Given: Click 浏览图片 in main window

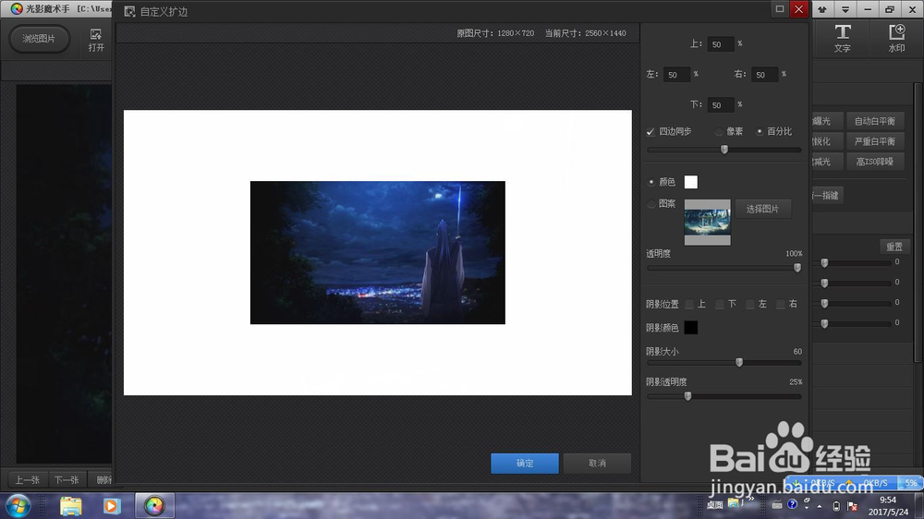Looking at the screenshot, I should [39, 39].
